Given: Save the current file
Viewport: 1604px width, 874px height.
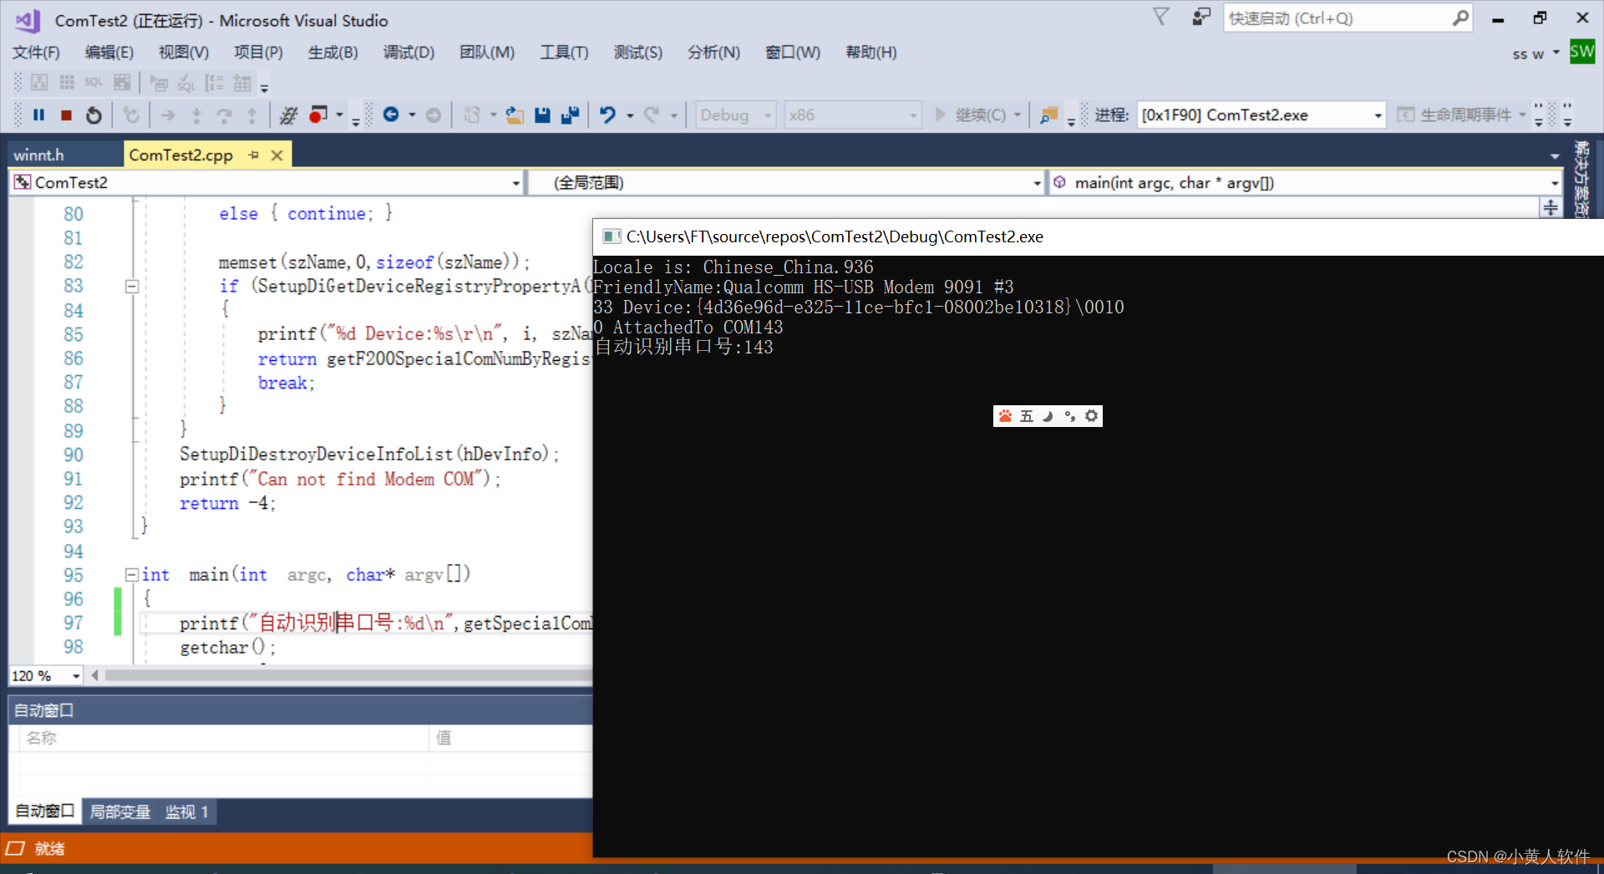Looking at the screenshot, I should click(542, 115).
